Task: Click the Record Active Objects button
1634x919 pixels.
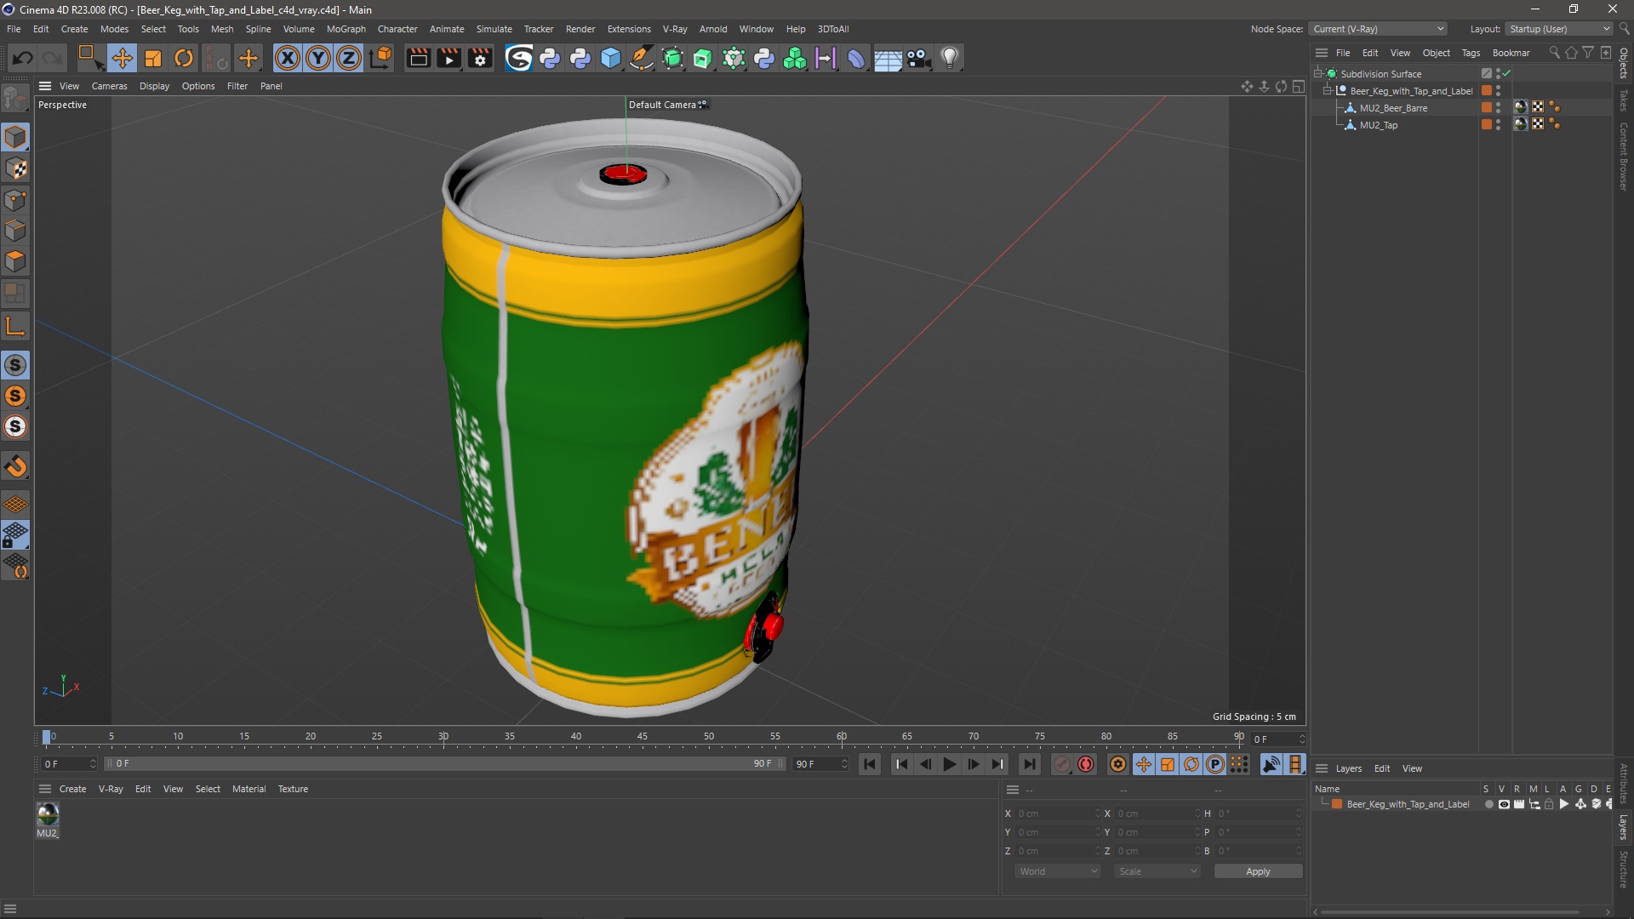Action: 1061,764
